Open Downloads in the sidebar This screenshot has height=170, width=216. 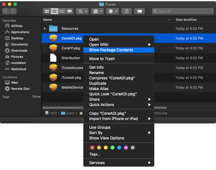click(x=16, y=50)
